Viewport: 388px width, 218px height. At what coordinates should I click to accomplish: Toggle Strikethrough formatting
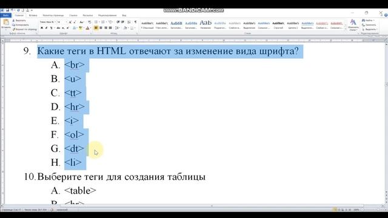coord(58,28)
